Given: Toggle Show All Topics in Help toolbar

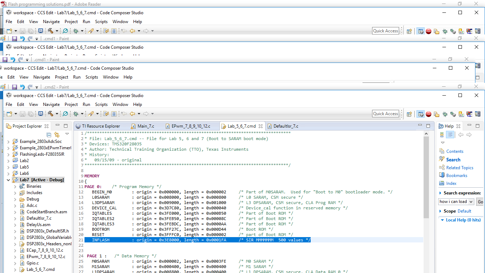Looking at the screenshot, I should 450,135.
